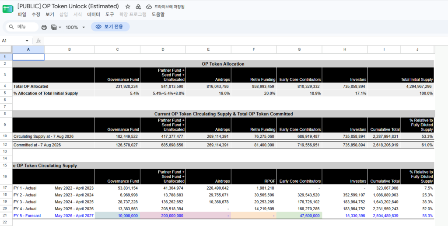Open the 도구 menu
The height and width of the screenshot is (226, 448).
coord(109,14)
